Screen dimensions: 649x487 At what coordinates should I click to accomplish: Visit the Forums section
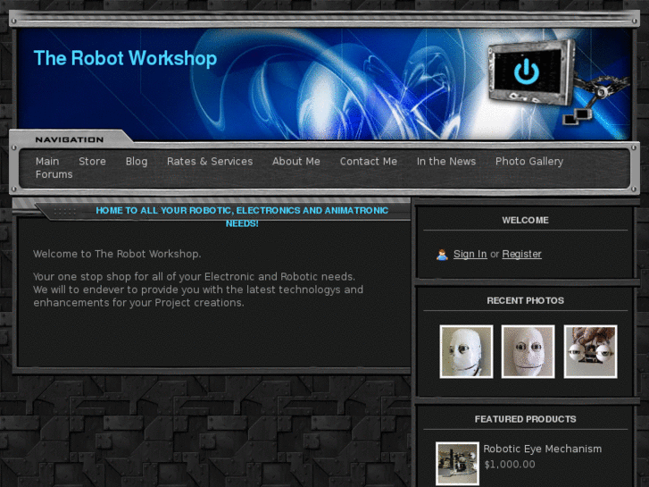pyautogui.click(x=54, y=175)
